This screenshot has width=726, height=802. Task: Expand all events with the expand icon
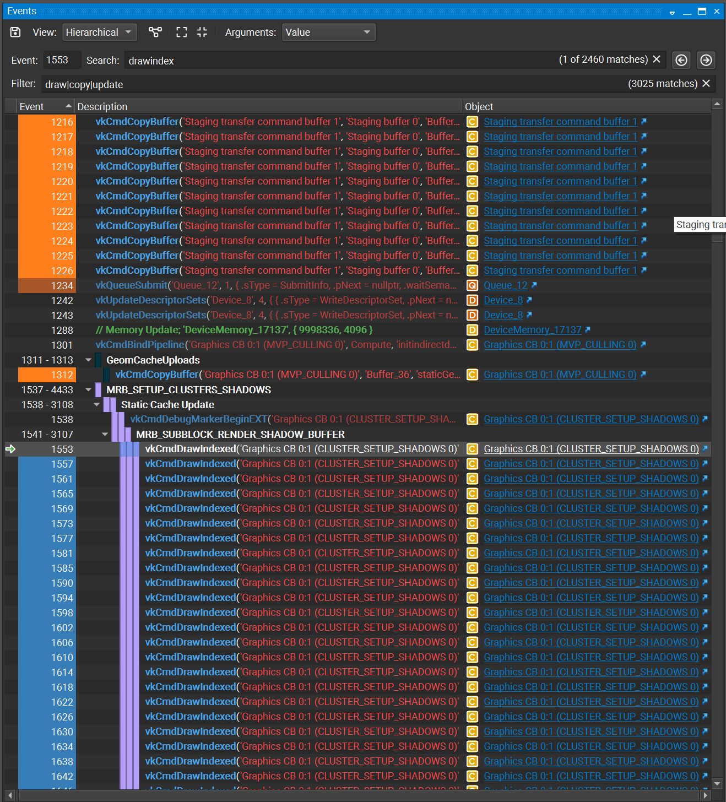point(181,32)
